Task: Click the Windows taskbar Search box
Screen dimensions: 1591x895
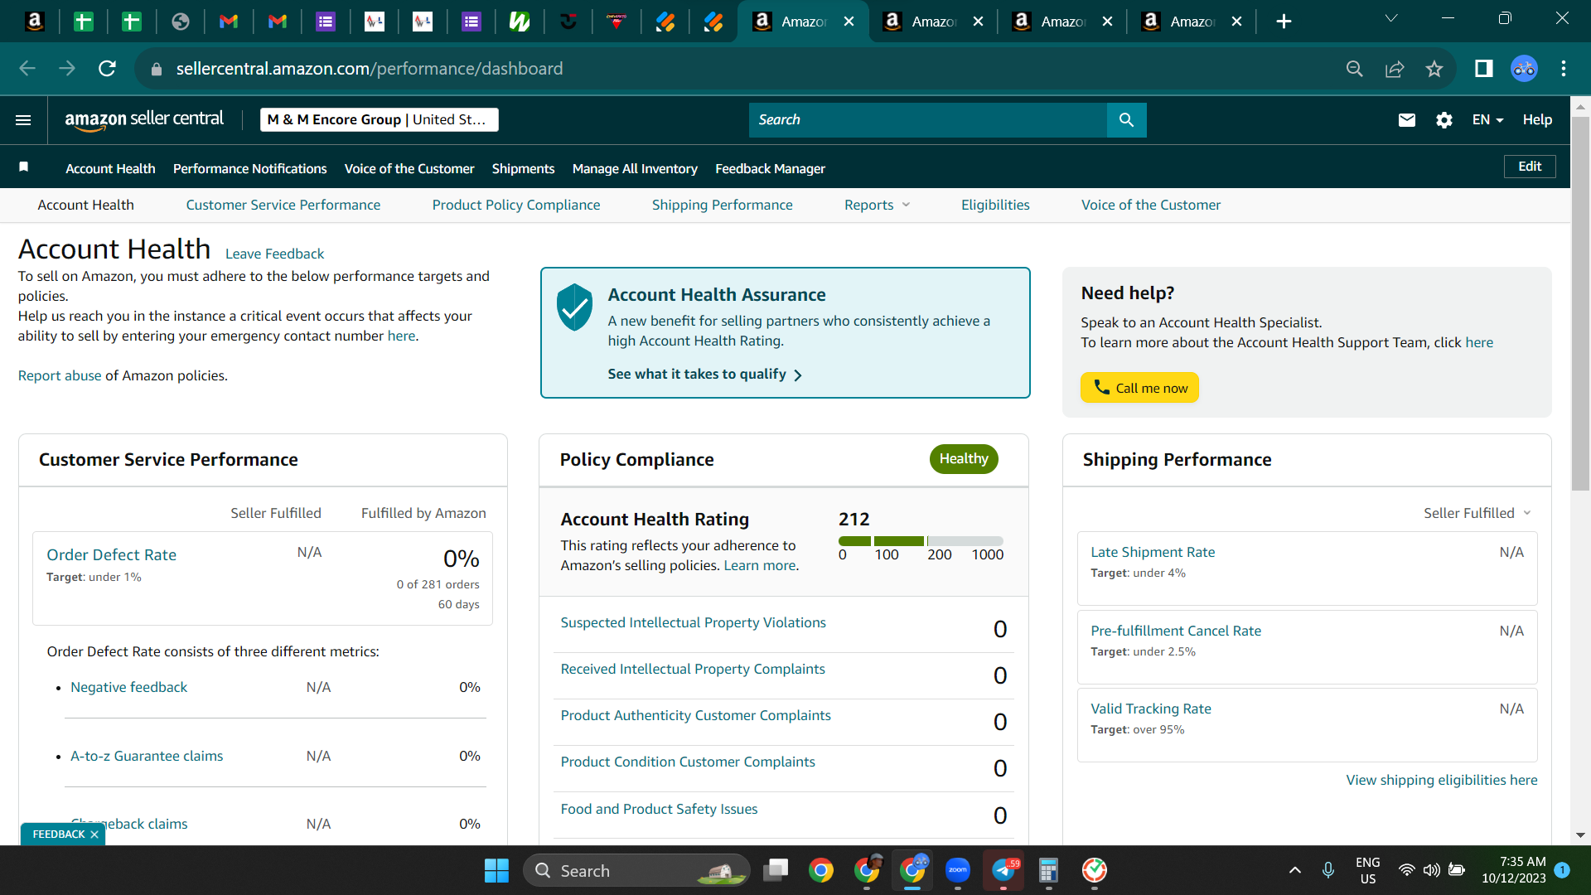Action: [636, 870]
